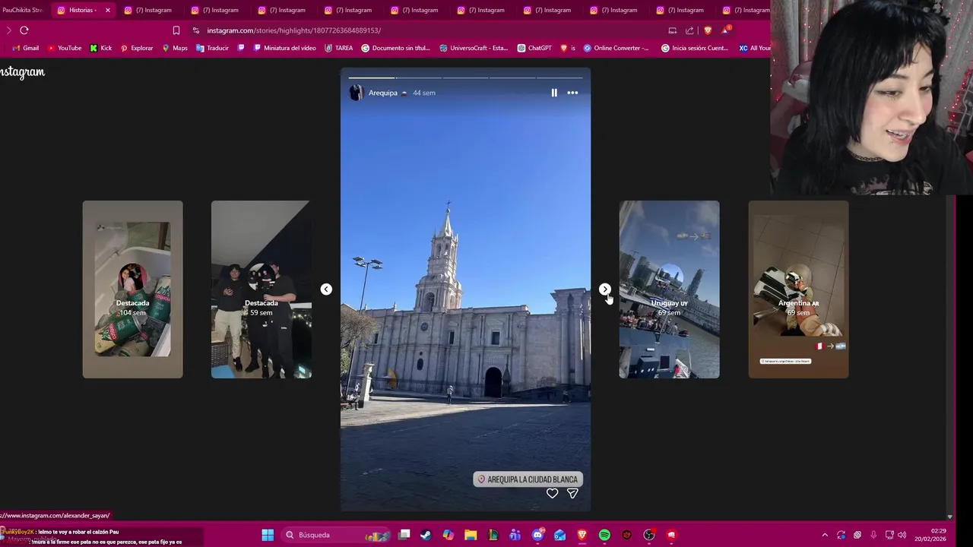Open Copilot from taskbar
Viewport: 973px width, 547px height.
(x=448, y=535)
